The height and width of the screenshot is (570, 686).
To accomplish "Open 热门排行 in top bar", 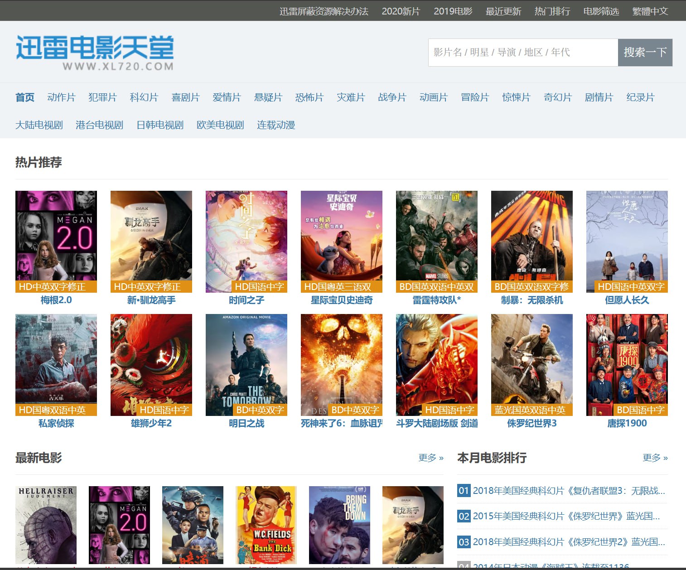I will tap(552, 11).
